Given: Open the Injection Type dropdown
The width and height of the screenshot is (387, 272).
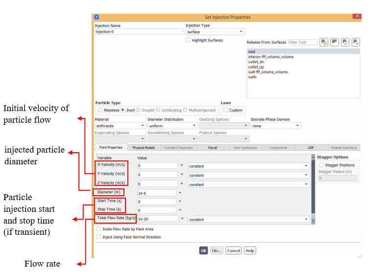Looking at the screenshot, I should pos(215,32).
